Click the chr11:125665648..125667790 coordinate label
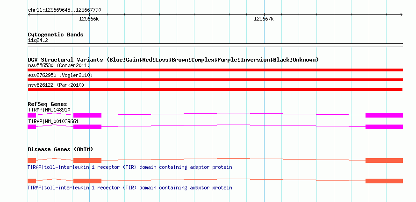The image size is (416, 202). (x=65, y=10)
